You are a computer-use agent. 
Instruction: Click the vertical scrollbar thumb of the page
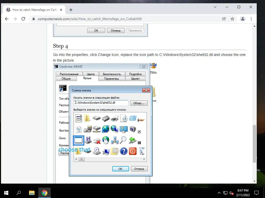[x=255, y=144]
